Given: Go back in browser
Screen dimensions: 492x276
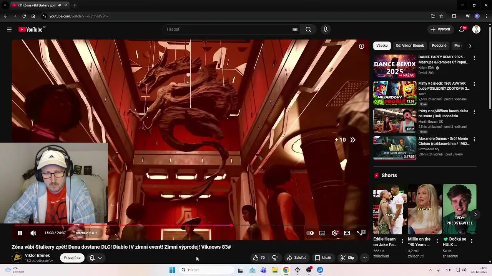Looking at the screenshot, I should click(x=5, y=16).
